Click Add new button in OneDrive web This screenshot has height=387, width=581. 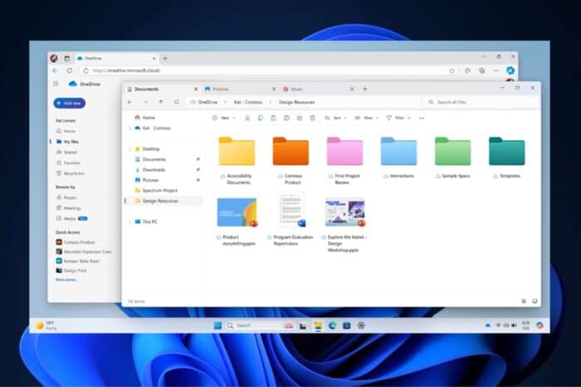pos(69,104)
